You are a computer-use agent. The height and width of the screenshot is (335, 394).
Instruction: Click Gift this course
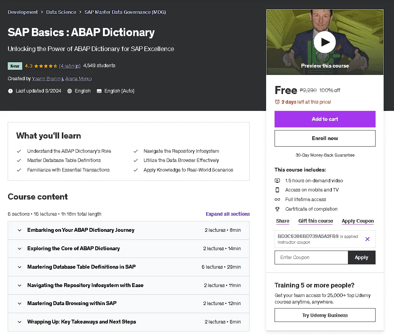[x=316, y=221]
